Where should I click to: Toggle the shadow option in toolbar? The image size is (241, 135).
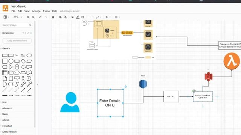pyautogui.click(x=83, y=17)
